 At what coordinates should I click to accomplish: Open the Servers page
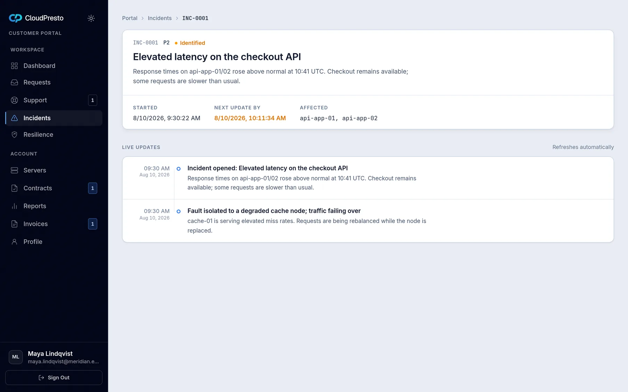pos(54,170)
